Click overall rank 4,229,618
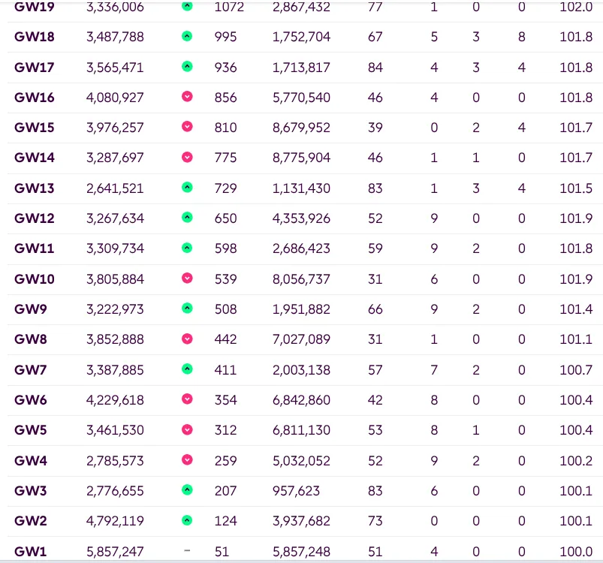Viewport: 603px width, 563px height. click(x=115, y=400)
